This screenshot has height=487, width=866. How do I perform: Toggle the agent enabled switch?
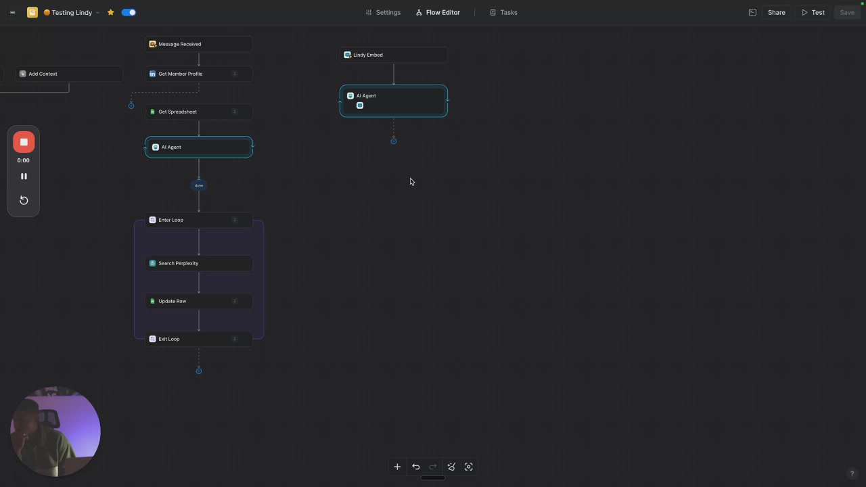click(129, 12)
